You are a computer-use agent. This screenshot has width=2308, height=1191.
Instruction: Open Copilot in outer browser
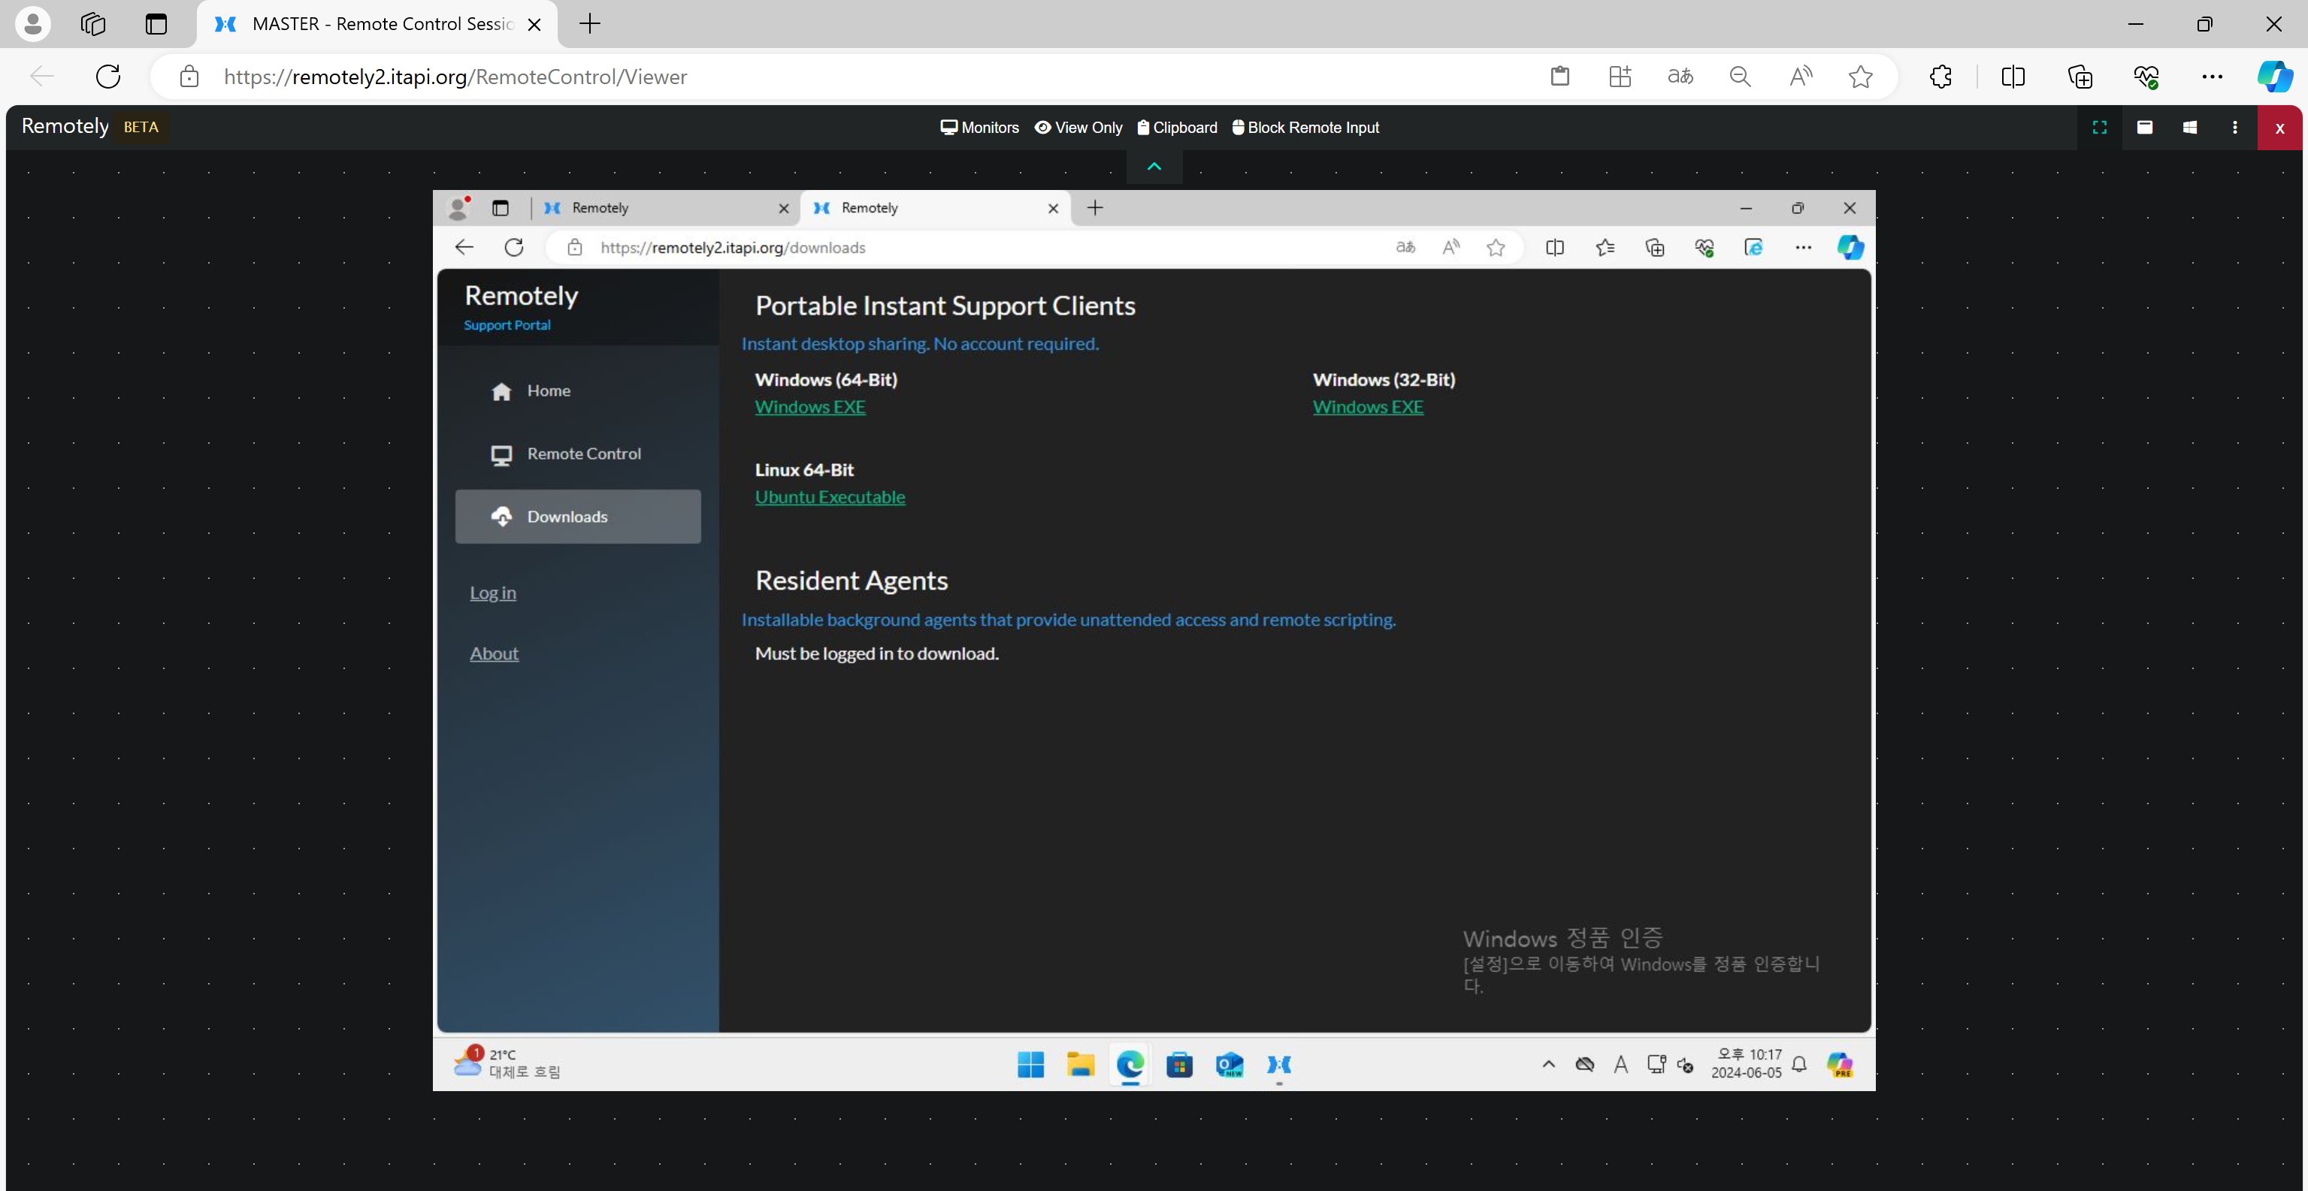click(2275, 76)
